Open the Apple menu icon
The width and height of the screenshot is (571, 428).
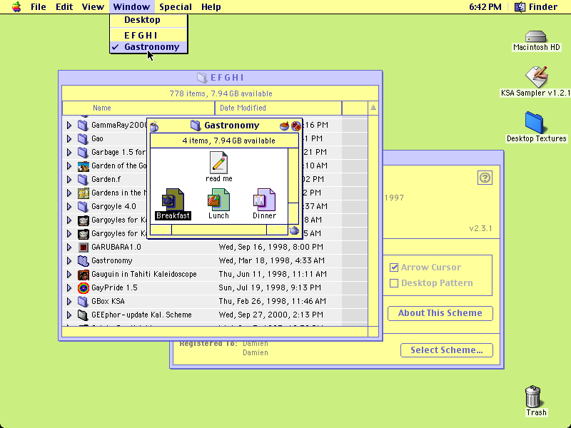pos(16,6)
